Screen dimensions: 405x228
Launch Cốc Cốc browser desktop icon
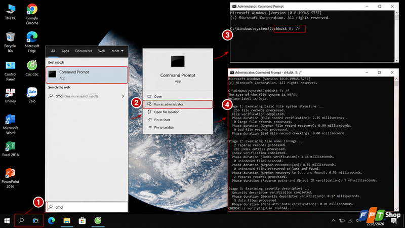tap(32, 68)
